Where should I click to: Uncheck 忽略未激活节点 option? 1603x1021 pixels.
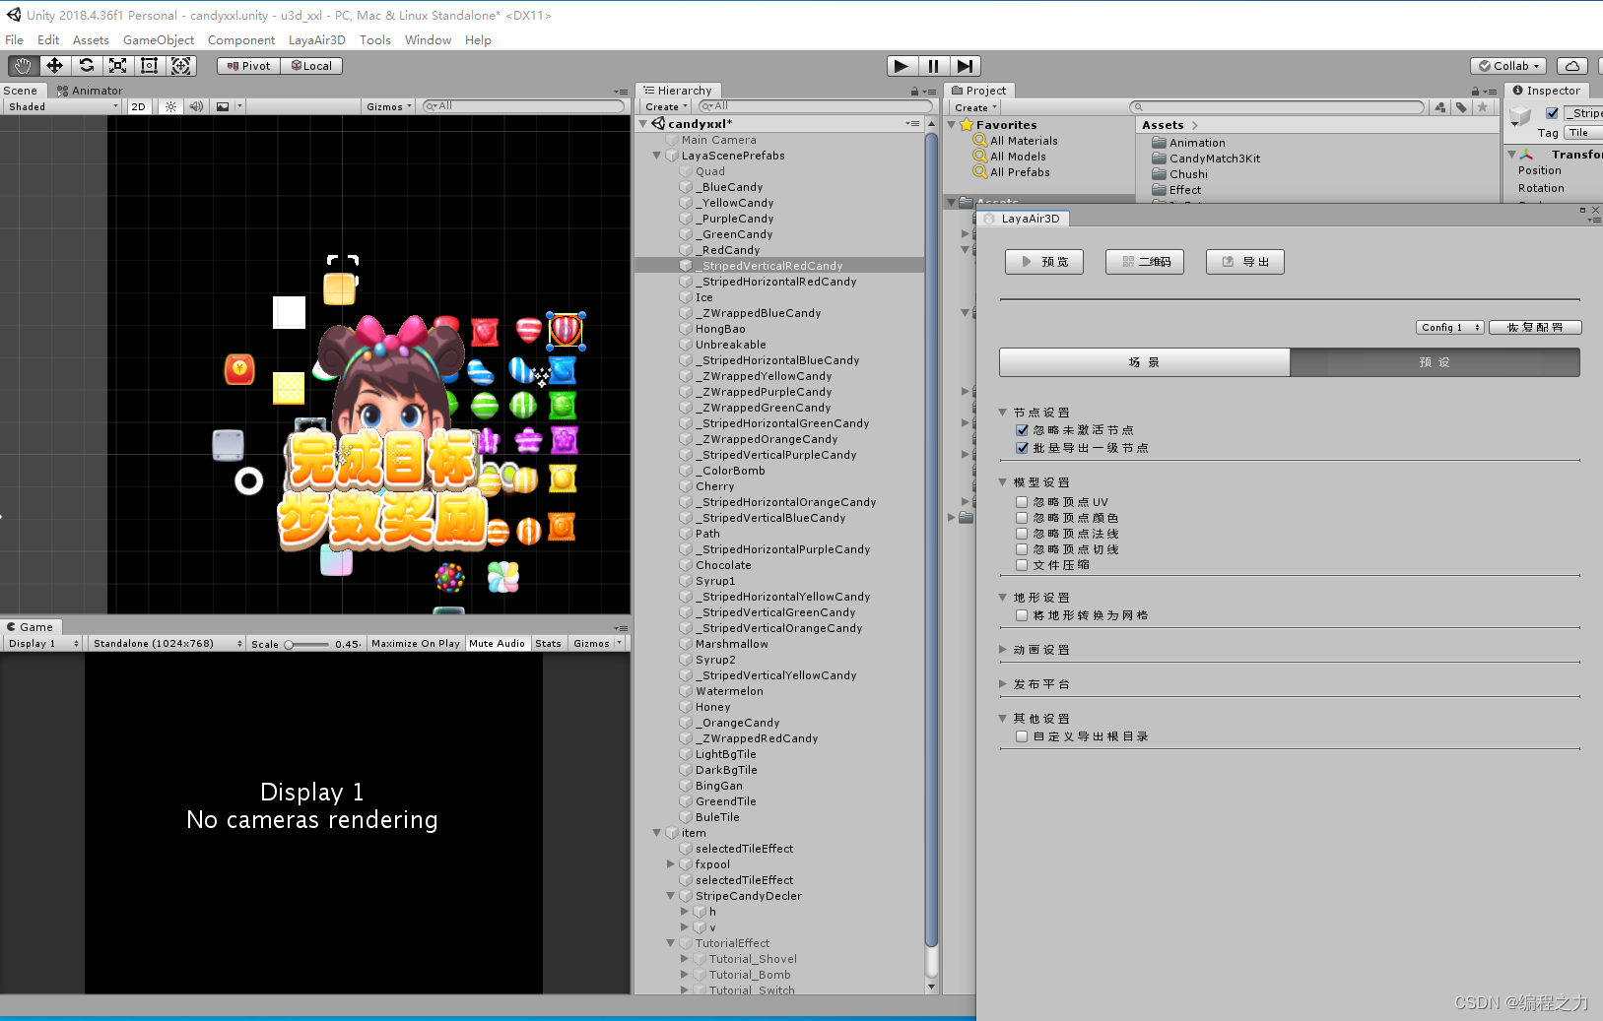click(x=1022, y=430)
